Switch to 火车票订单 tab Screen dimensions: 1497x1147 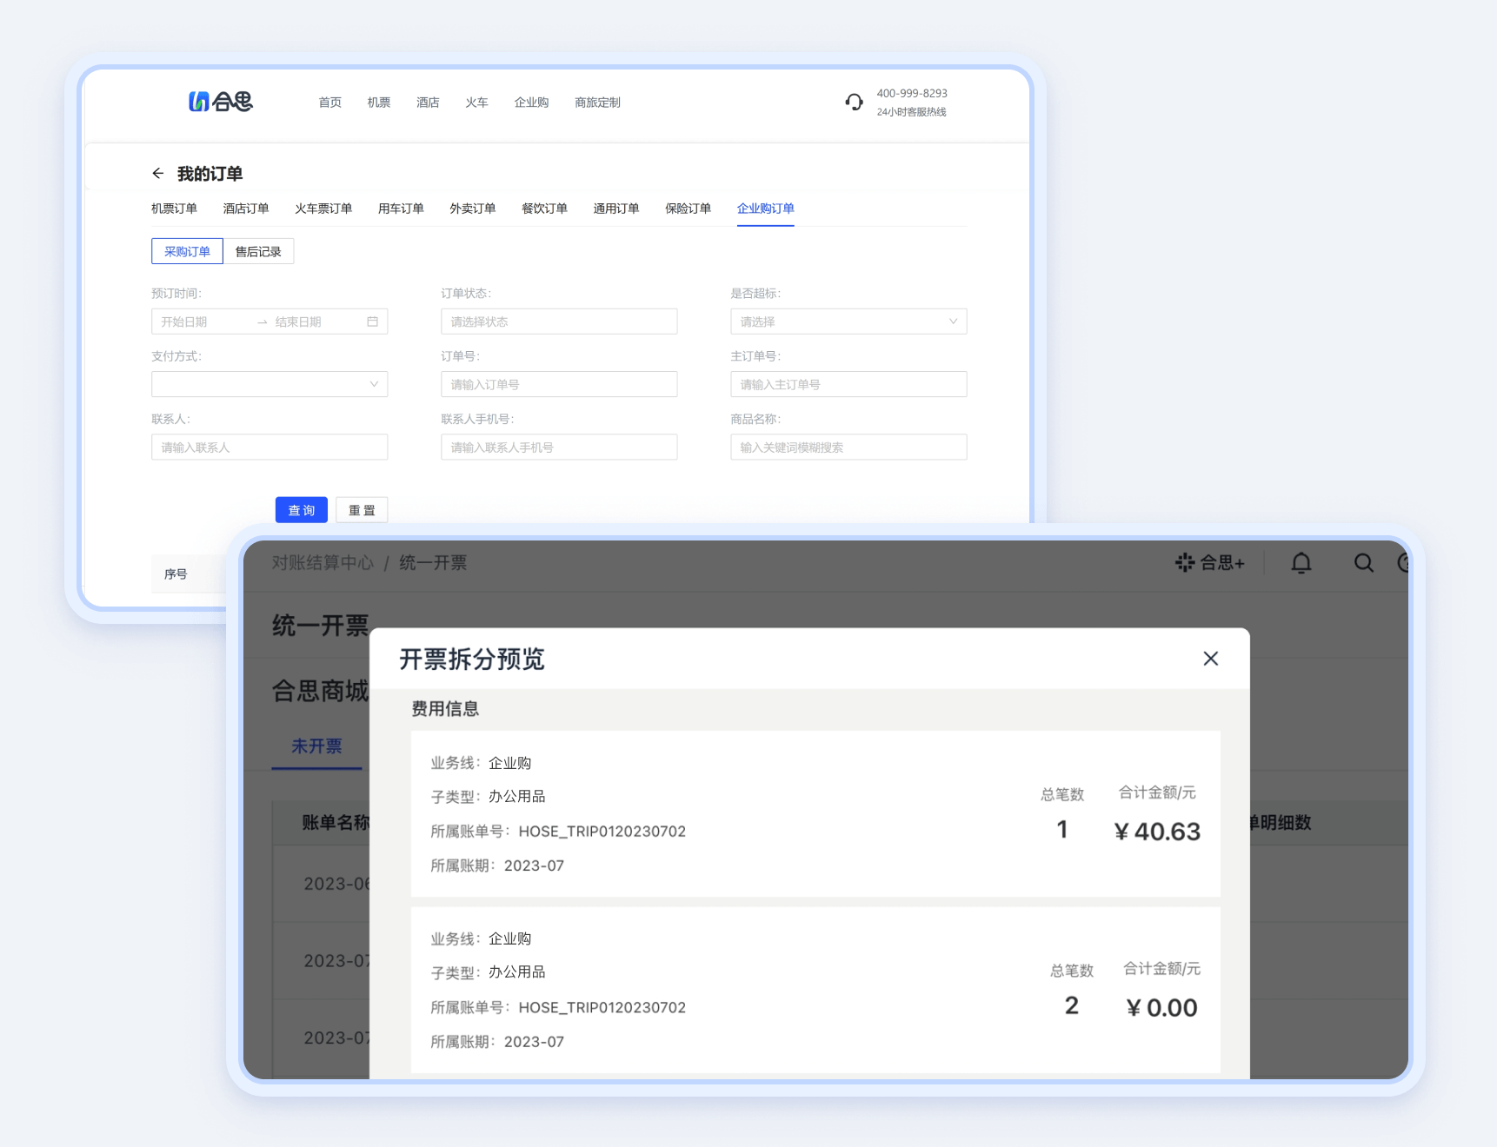click(323, 209)
